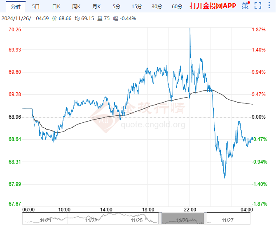Select the 30分 interval tab
Viewport: 276px width, 225px height.
[x=156, y=6]
